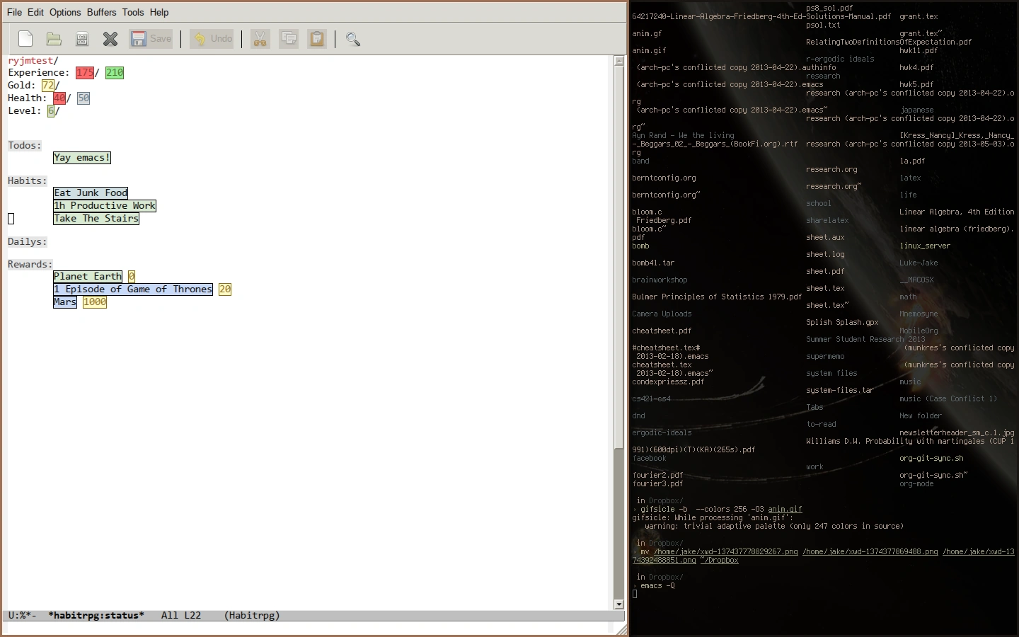Click 'Camera Uploads' in the terminal listing
Image resolution: width=1019 pixels, height=637 pixels.
[x=662, y=314]
